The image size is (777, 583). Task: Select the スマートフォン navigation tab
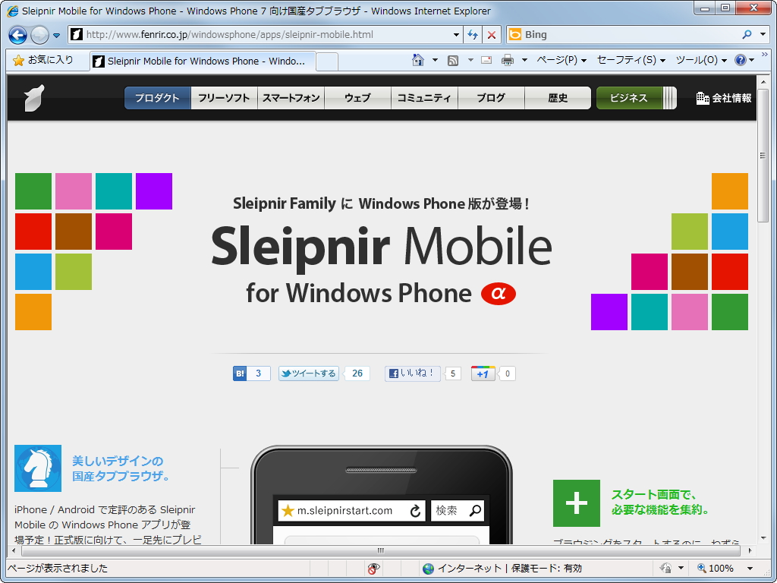pyautogui.click(x=291, y=98)
